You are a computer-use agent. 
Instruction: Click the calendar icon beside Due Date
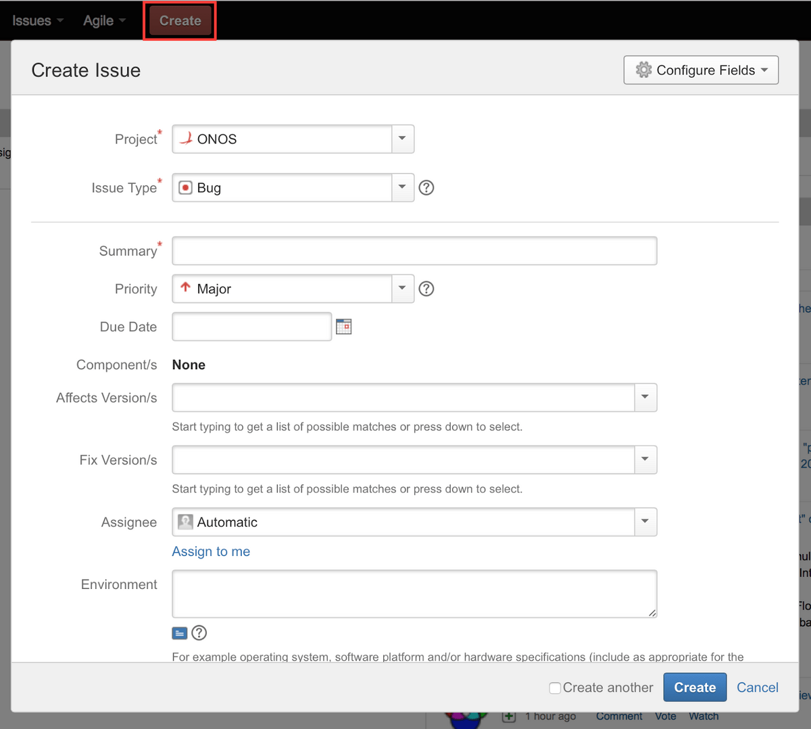click(x=343, y=326)
